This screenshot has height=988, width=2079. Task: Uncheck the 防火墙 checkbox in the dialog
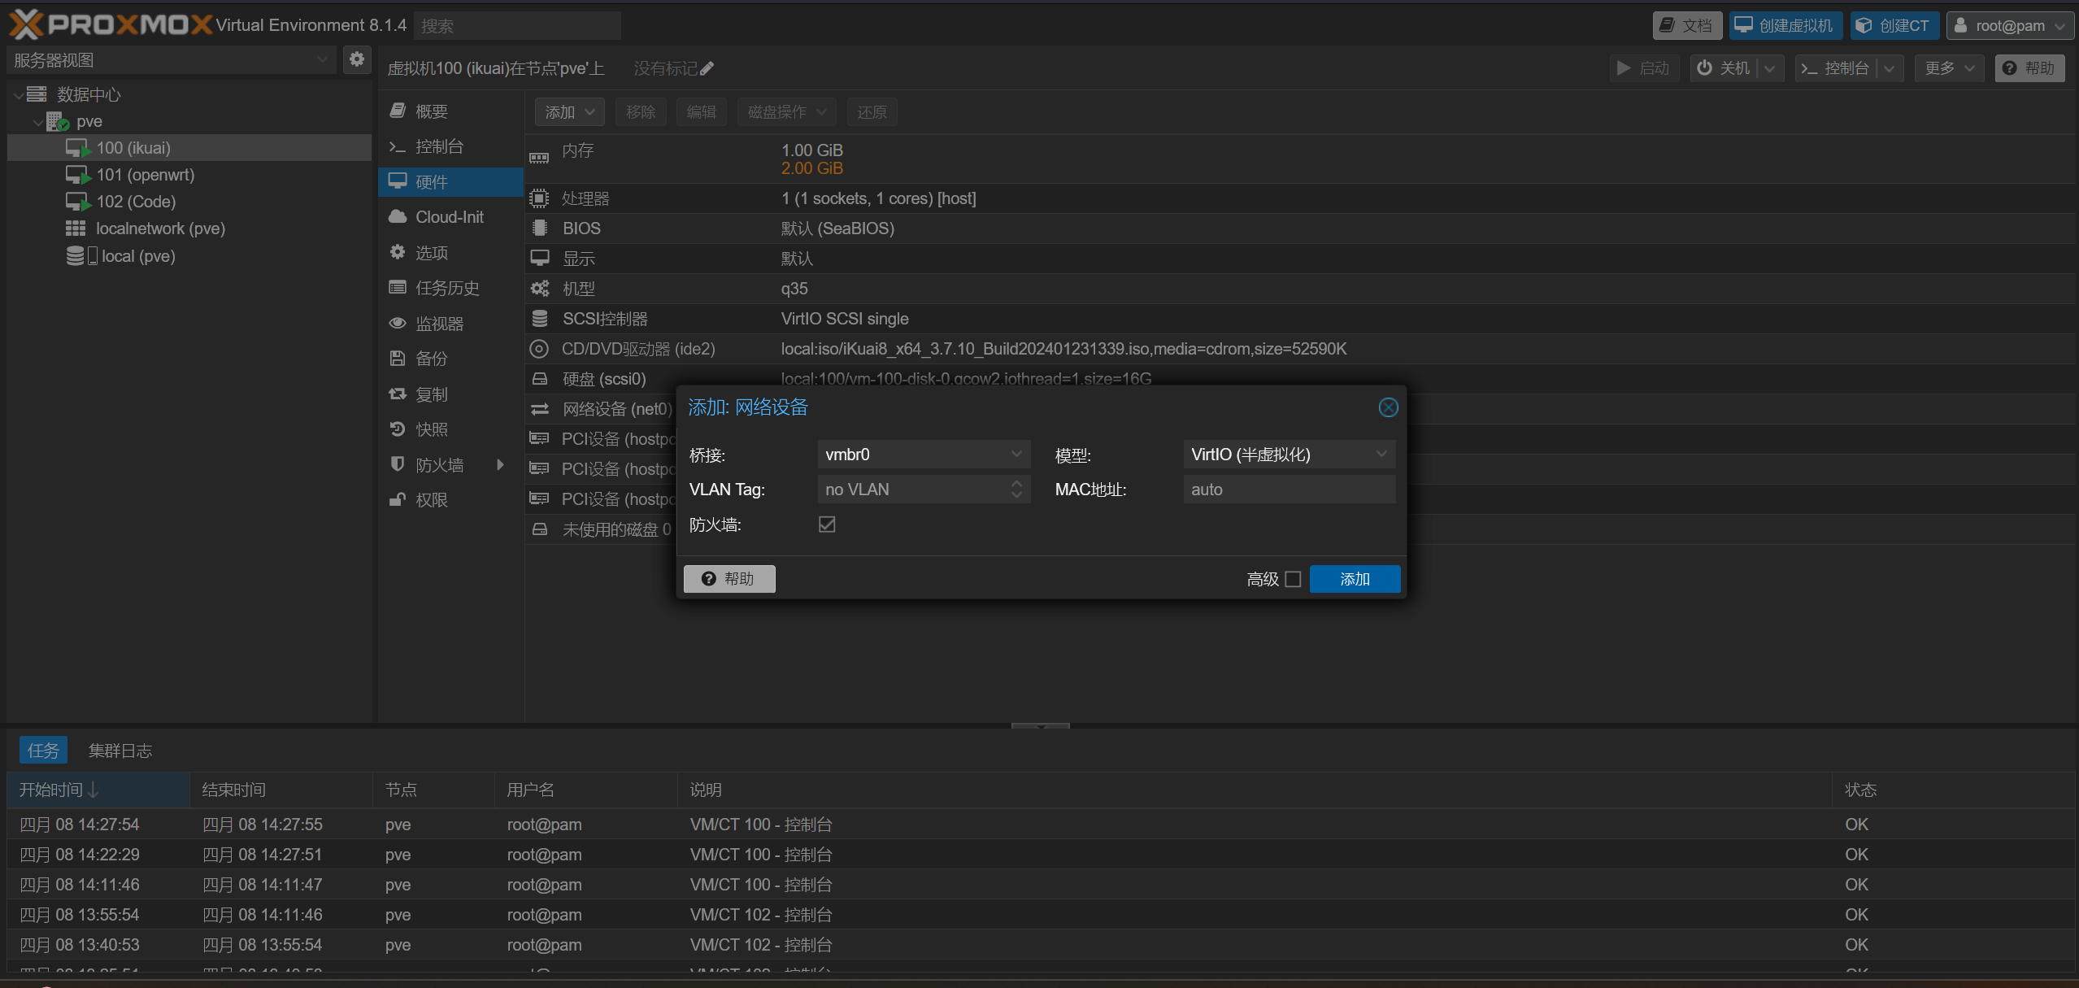tap(826, 524)
